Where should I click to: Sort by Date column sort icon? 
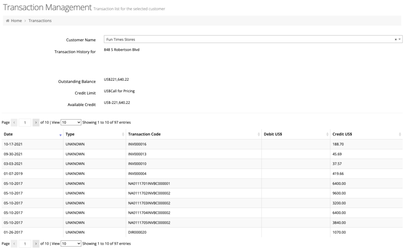(x=60, y=135)
